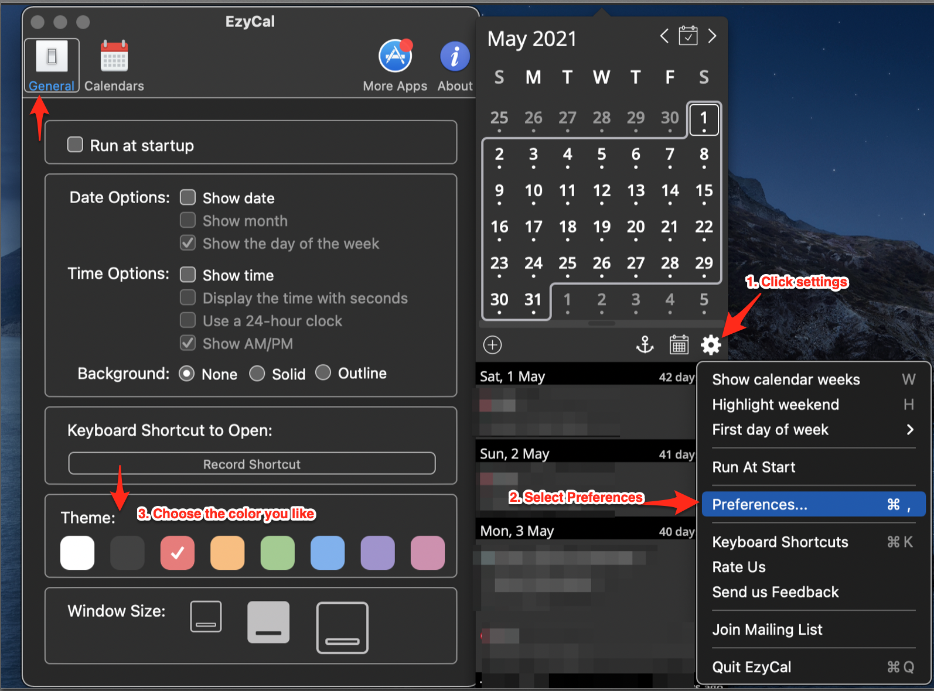Open the calendar app icon
934x691 pixels.
click(679, 345)
